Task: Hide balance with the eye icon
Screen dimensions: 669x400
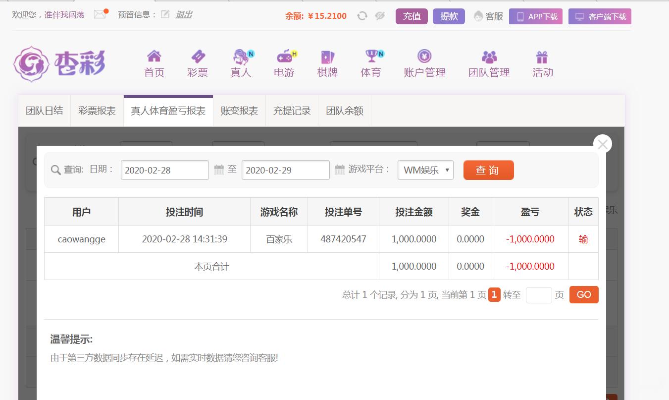Action: [x=380, y=16]
